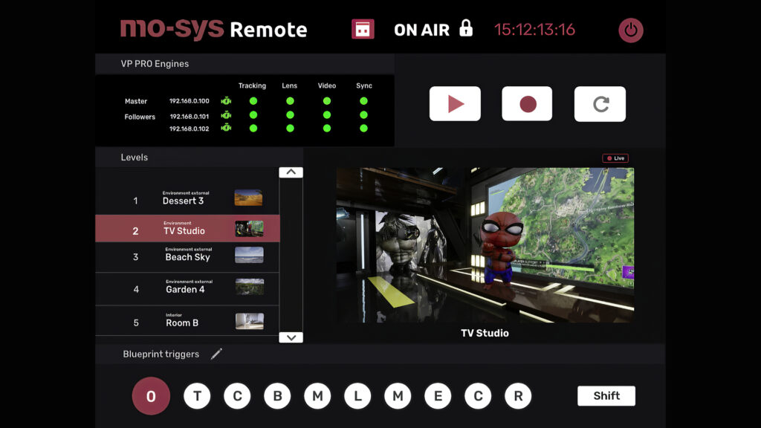Image resolution: width=761 pixels, height=428 pixels.
Task: Click Tracking indicator for 192.168.0.102
Action: pyautogui.click(x=253, y=128)
